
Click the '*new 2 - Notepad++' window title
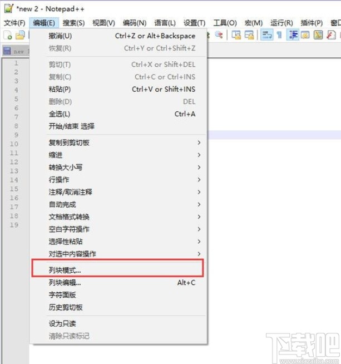(x=50, y=9)
